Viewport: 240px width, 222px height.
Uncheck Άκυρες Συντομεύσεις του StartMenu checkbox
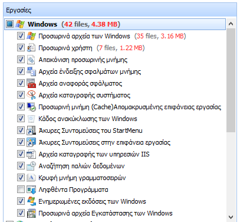click(21, 130)
